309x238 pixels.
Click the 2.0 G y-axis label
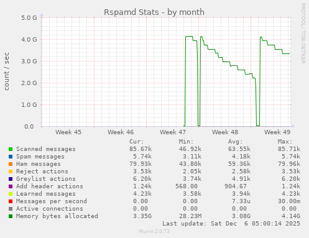coord(29,83)
